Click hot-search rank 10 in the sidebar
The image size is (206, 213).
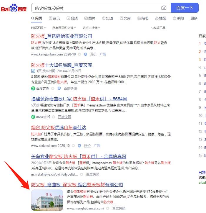pyautogui.click(x=202, y=116)
